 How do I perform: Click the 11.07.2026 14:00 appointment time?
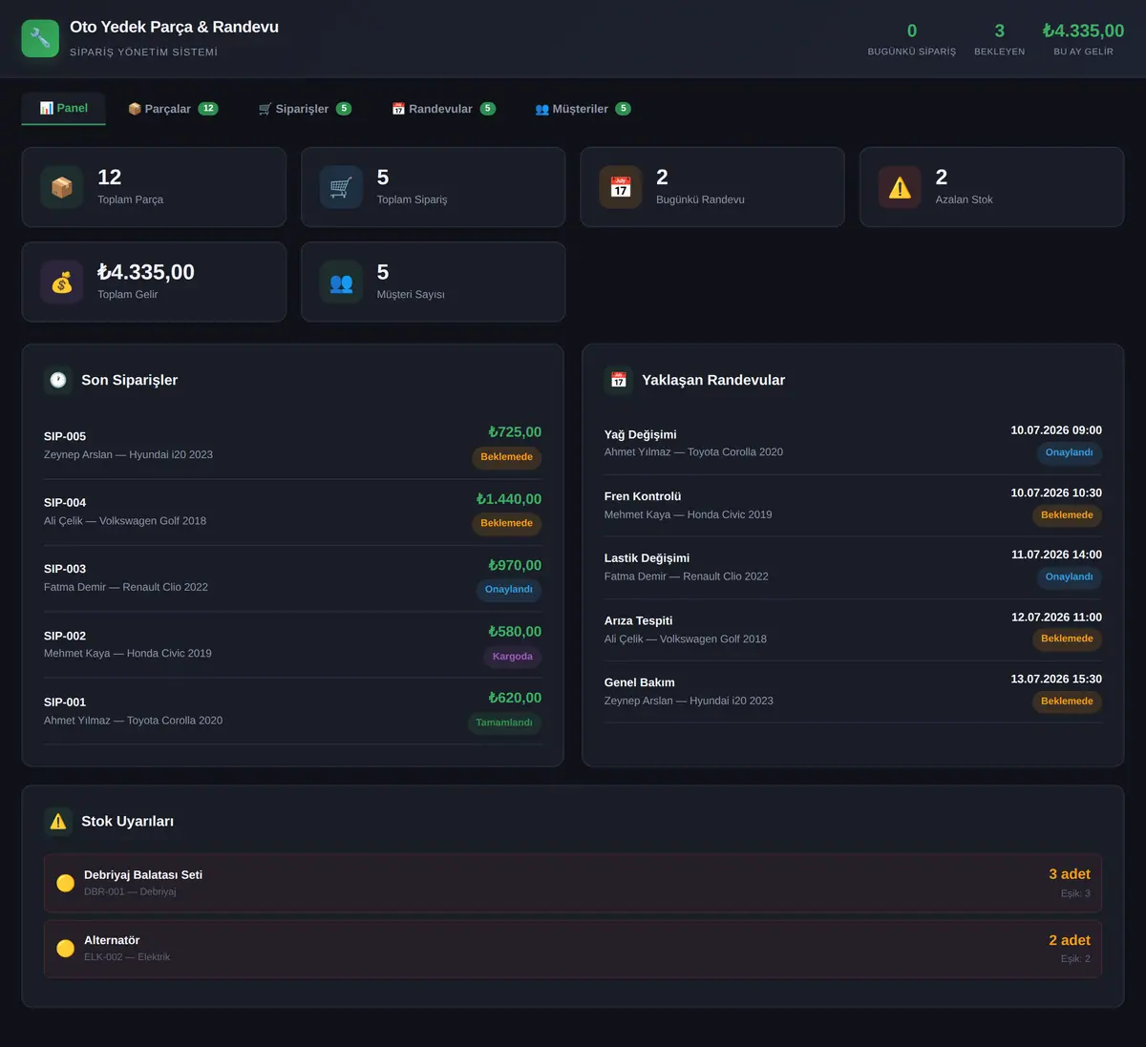tap(1056, 555)
